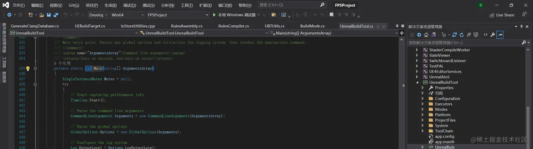Expand the ToolChain folder arrow
The width and height of the screenshot is (533, 149).
point(423,131)
